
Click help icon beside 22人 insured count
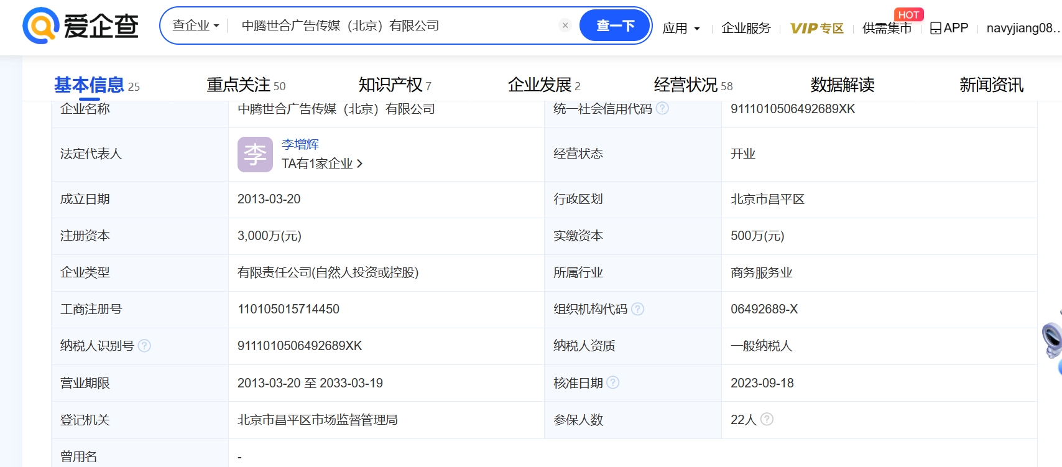tap(767, 419)
